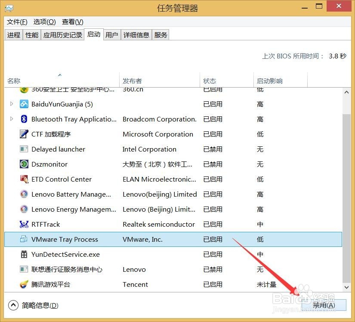Click the scrollbar up arrow
Image resolution: width=355 pixels, height=322 pixels.
[346, 92]
